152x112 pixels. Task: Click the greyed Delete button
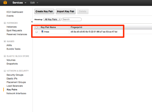click(83, 11)
